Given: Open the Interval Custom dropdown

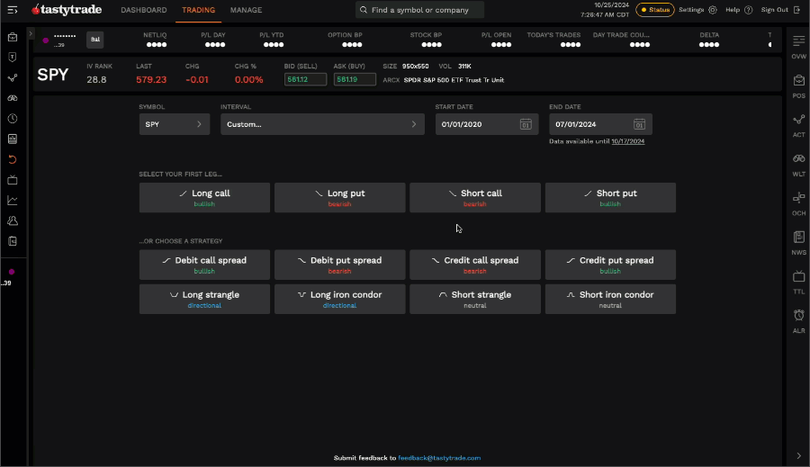Looking at the screenshot, I should 322,124.
